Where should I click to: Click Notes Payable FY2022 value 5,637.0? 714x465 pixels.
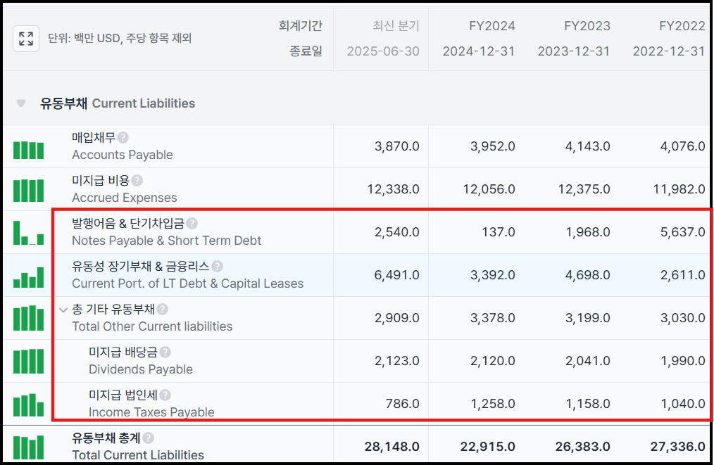[682, 232]
